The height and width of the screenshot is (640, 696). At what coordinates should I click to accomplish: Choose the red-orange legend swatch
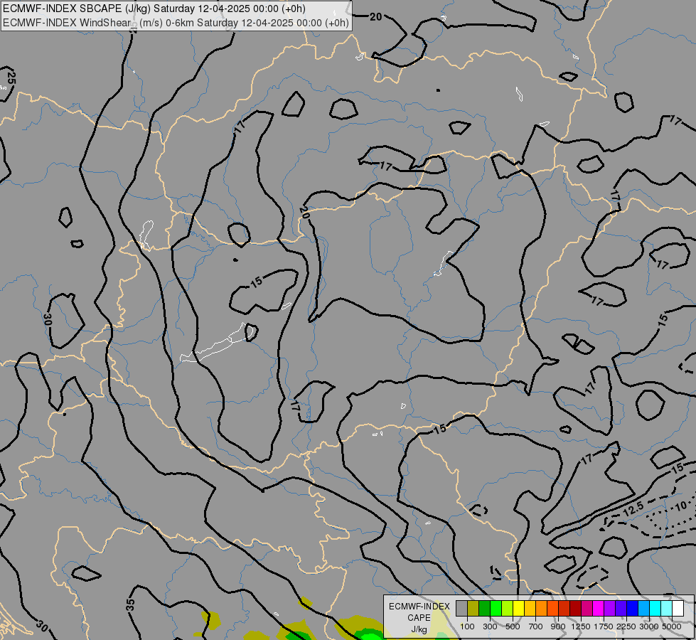pyautogui.click(x=552, y=609)
